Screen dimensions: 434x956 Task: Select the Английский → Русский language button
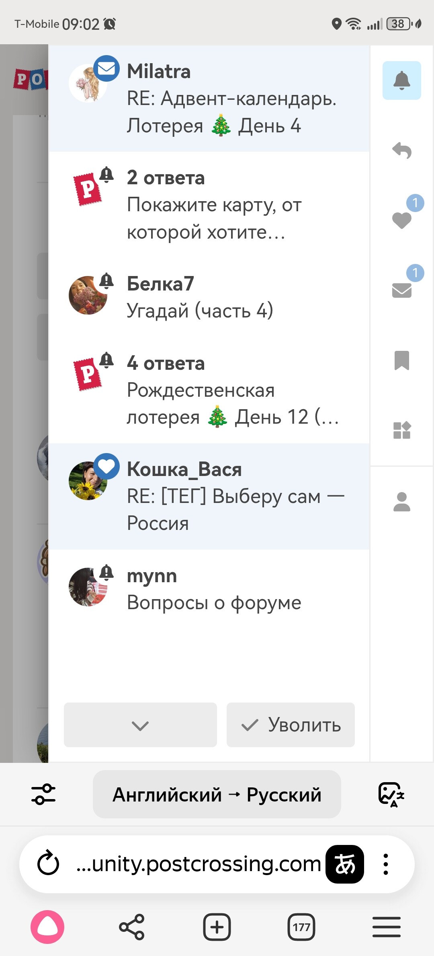tap(217, 794)
